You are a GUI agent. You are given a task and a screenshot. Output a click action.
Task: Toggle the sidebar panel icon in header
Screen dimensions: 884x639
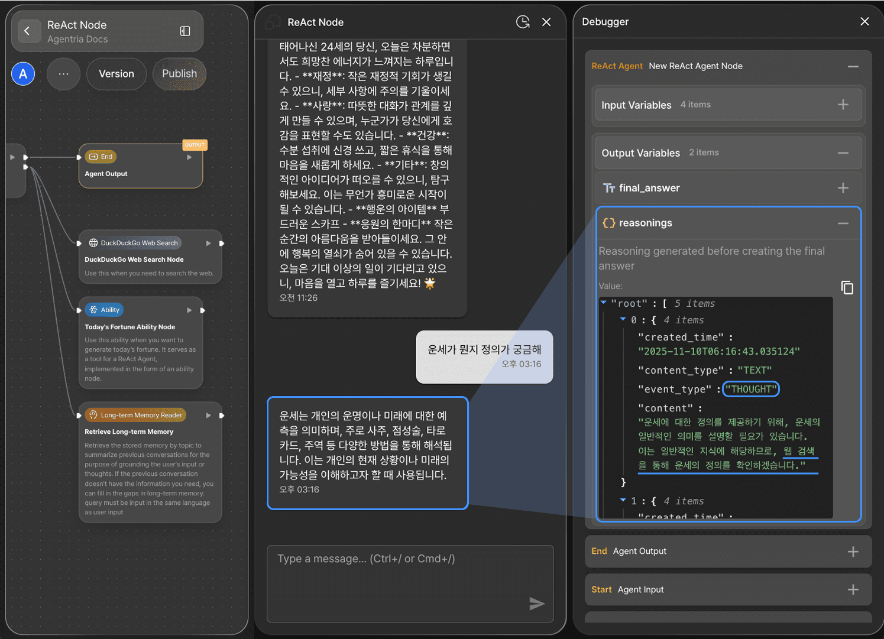click(x=185, y=31)
